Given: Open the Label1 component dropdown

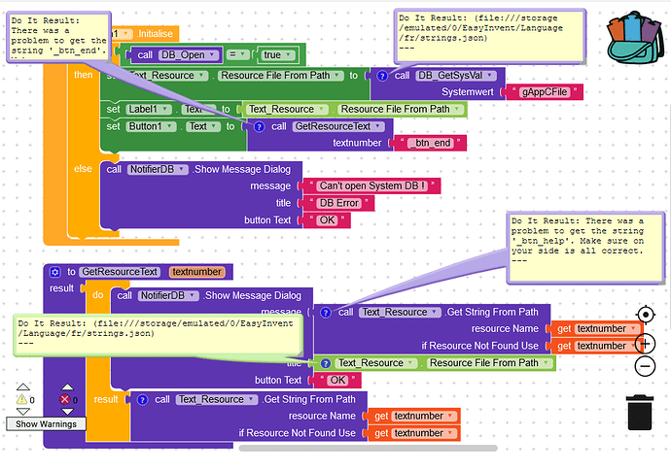Looking at the screenshot, I should coord(149,110).
